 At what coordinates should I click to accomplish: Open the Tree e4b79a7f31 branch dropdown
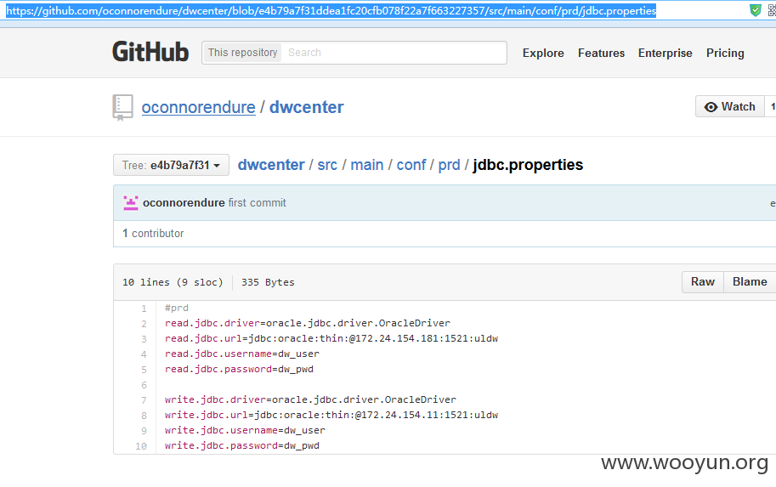point(171,165)
